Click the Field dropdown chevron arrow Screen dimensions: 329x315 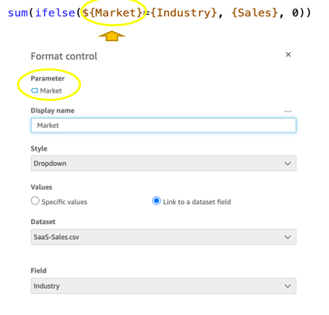pos(288,286)
